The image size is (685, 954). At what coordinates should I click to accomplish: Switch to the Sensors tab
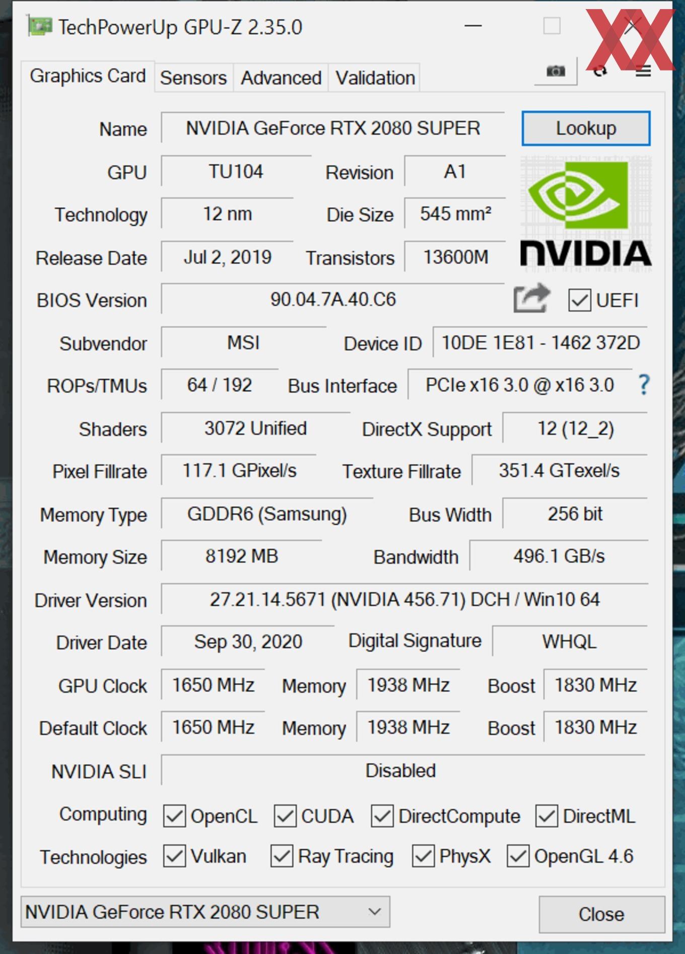coord(193,78)
